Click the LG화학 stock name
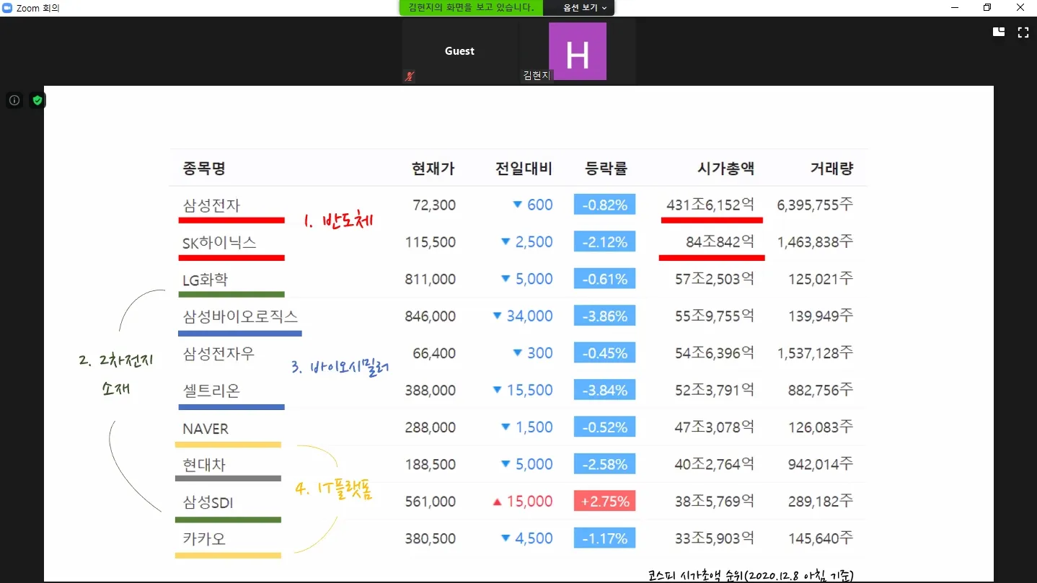1037x583 pixels. coord(206,280)
